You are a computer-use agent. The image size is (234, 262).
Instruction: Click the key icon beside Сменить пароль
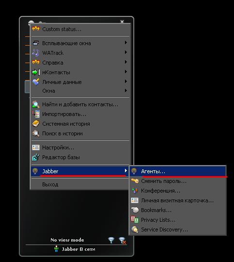tap(135, 181)
